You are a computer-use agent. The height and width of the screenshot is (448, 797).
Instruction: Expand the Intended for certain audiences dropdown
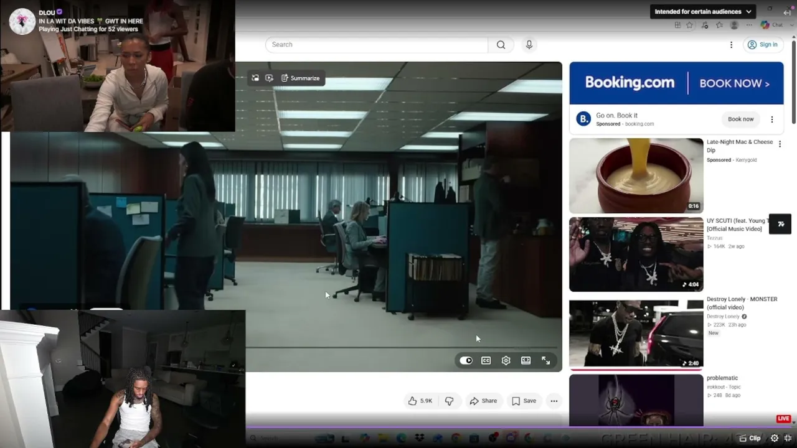click(703, 11)
